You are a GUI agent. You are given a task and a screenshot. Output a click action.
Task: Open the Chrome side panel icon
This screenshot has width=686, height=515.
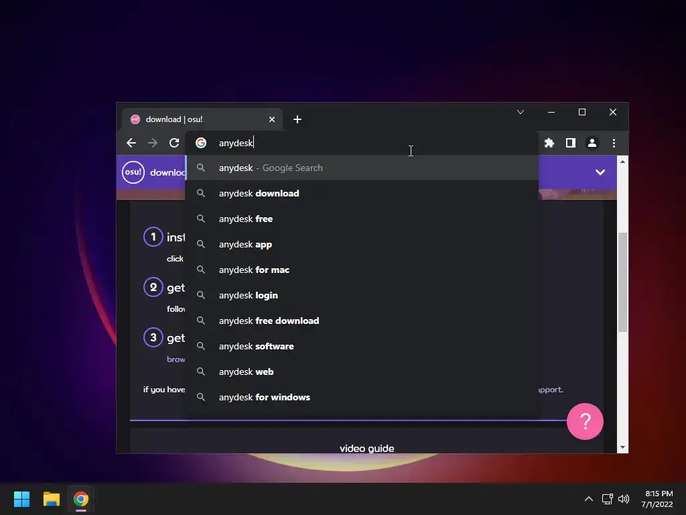point(571,143)
